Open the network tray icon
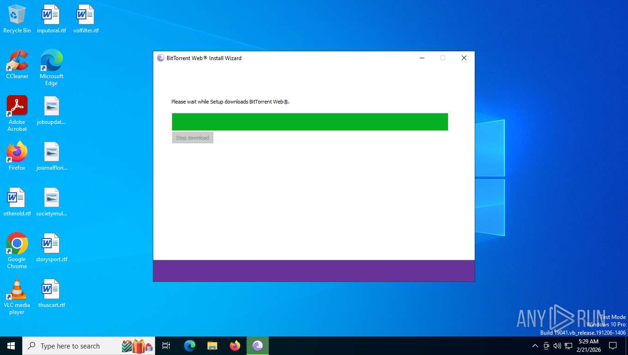This screenshot has width=628, height=355. [x=568, y=346]
